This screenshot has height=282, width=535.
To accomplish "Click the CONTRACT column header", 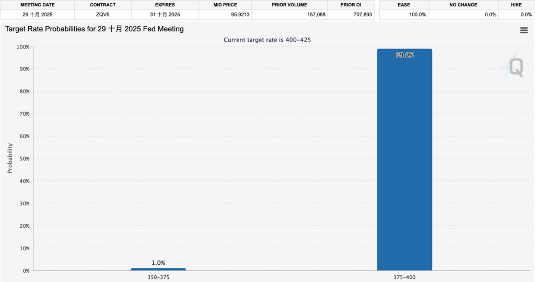I will coord(102,5).
